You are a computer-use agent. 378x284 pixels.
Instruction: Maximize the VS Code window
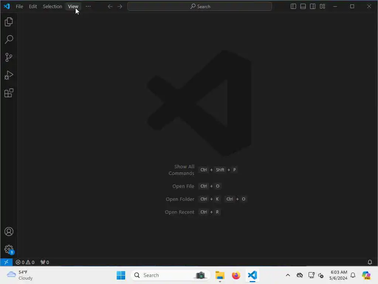click(x=352, y=7)
